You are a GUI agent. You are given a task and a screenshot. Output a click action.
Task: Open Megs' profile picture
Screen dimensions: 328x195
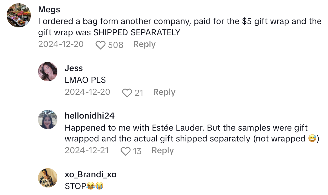click(19, 15)
